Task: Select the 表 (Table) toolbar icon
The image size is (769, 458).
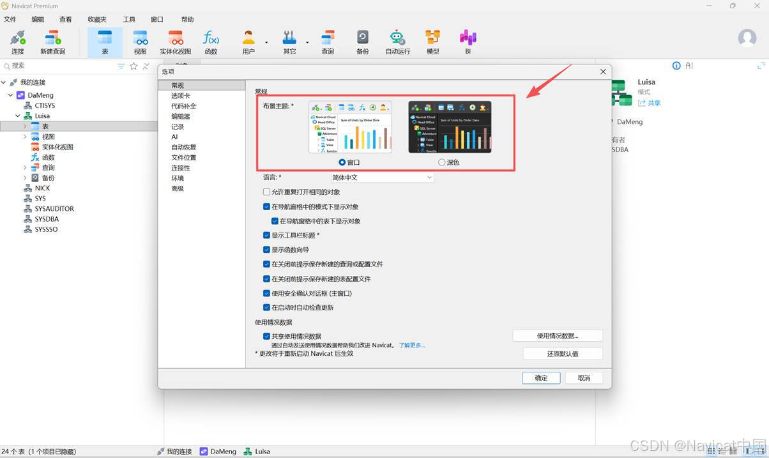Action: click(x=105, y=42)
